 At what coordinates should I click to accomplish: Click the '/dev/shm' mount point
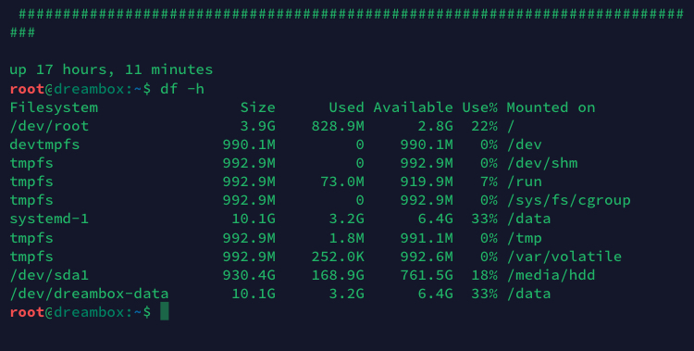[542, 164]
